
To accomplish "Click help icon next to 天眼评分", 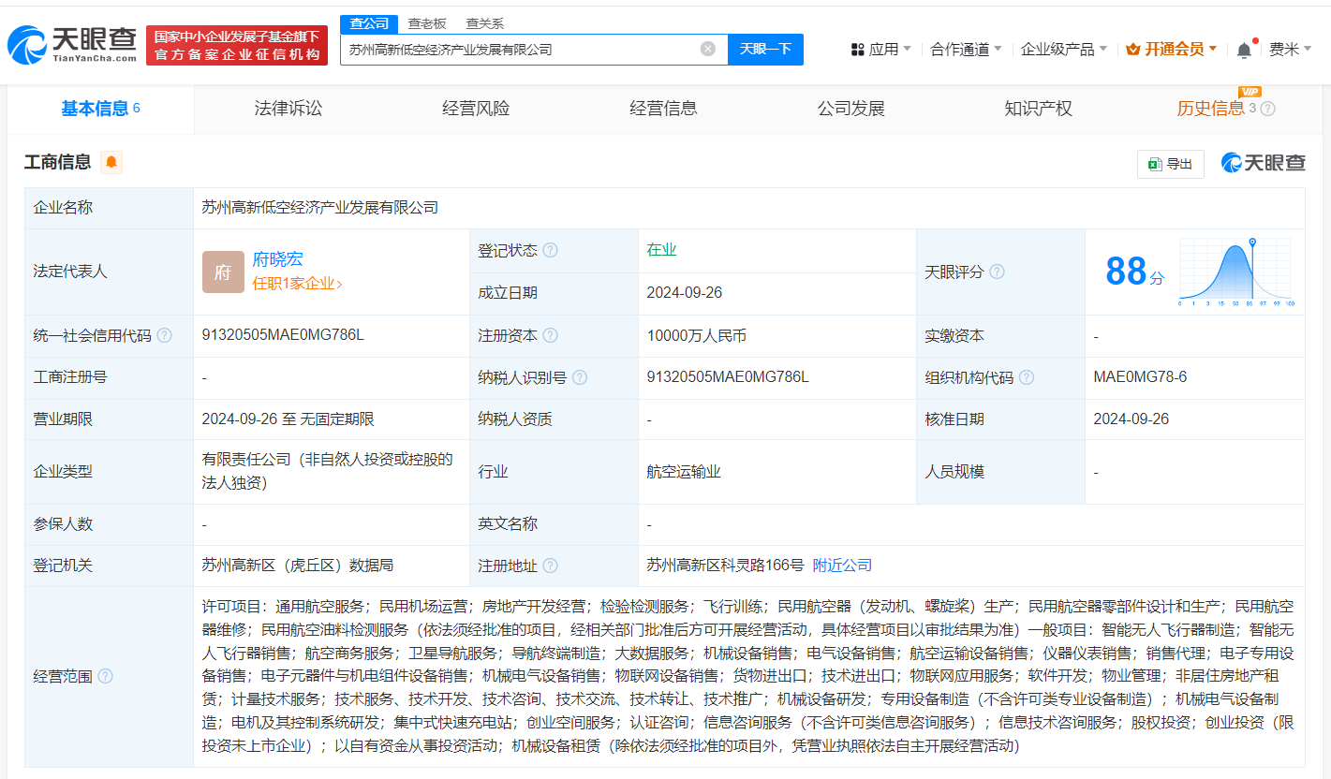I will 997,271.
